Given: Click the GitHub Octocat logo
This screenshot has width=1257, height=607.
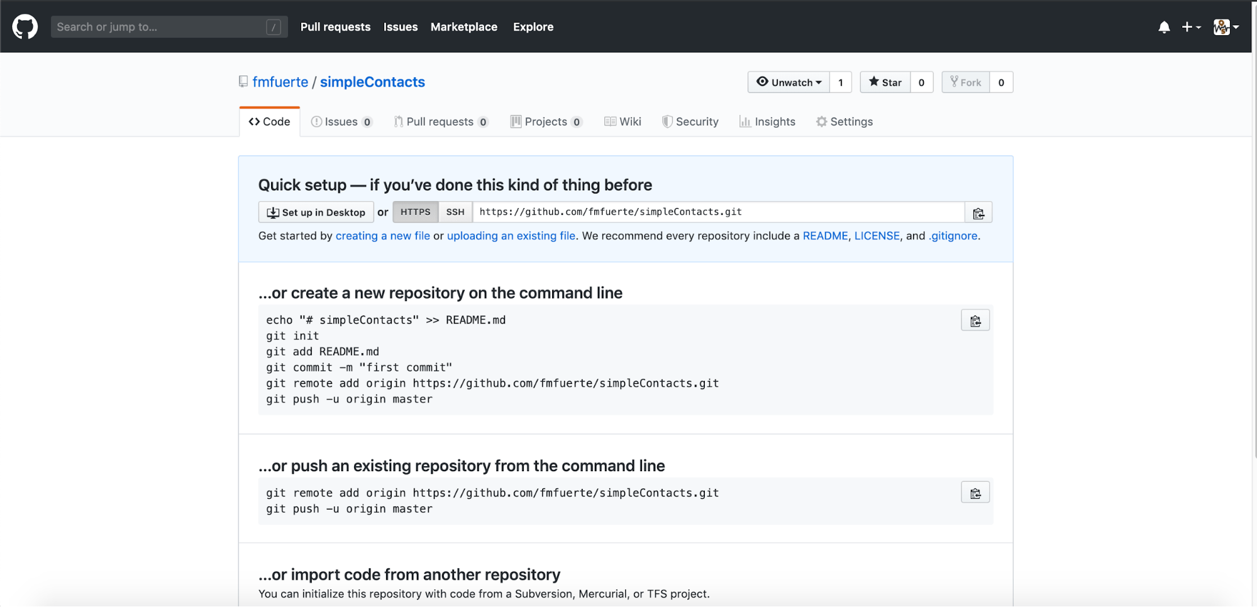Looking at the screenshot, I should [25, 26].
